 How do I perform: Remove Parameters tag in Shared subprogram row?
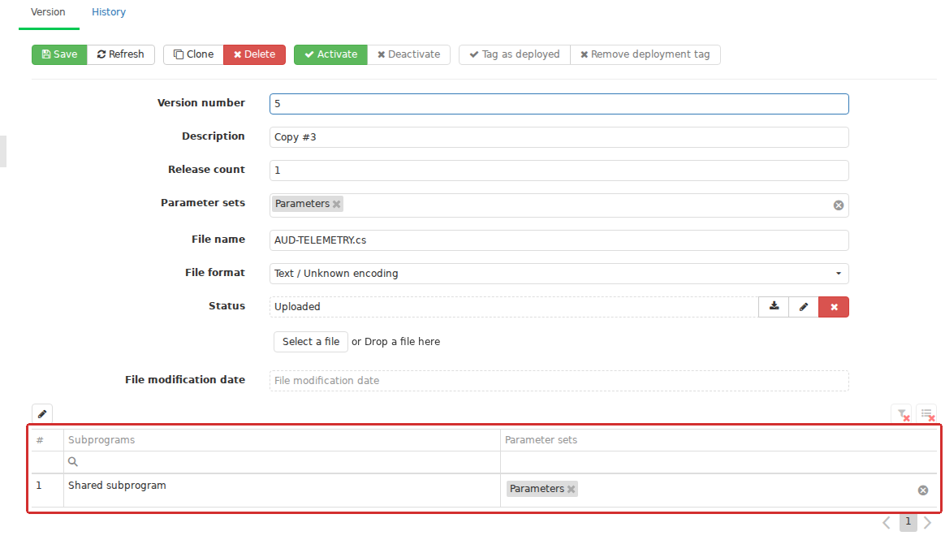click(x=572, y=489)
